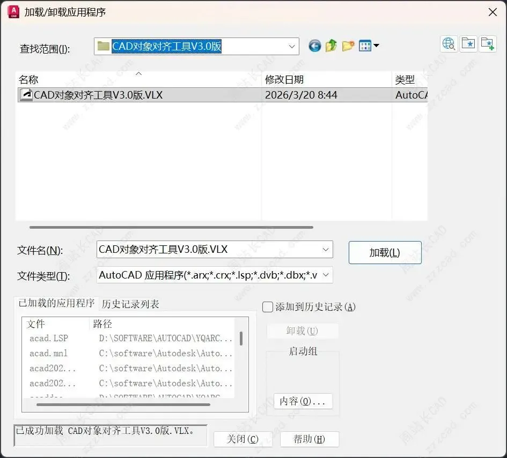The image size is (507, 458).
Task: Sort by the Type (类型) column header
Action: (410, 79)
